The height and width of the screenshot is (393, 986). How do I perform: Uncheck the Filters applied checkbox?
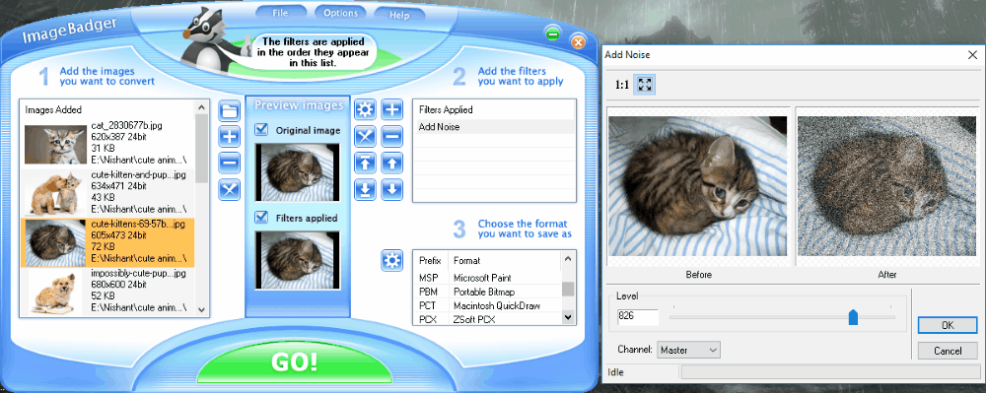(x=261, y=218)
